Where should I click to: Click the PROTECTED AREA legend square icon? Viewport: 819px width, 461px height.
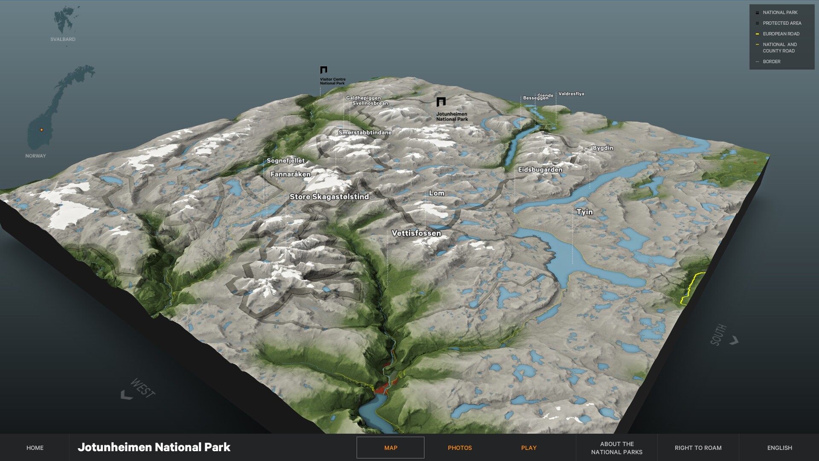click(757, 23)
